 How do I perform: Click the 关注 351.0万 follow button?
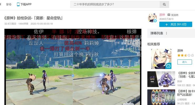[x=175, y=24]
